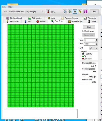Screen dimensions: 102x121
Task: Click the 1000 gB position value
Action: tap(92, 77)
